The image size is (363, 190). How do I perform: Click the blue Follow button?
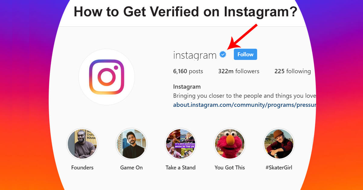[245, 54]
